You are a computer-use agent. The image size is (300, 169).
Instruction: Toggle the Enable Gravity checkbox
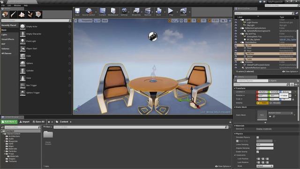click(257, 152)
